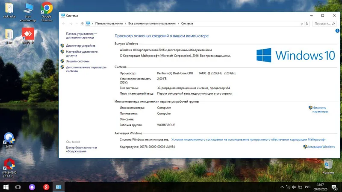Refresh the Система page
The width and height of the screenshot is (342, 192).
click(307, 24)
